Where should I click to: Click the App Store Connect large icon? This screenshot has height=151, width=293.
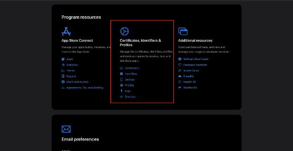coord(66,31)
